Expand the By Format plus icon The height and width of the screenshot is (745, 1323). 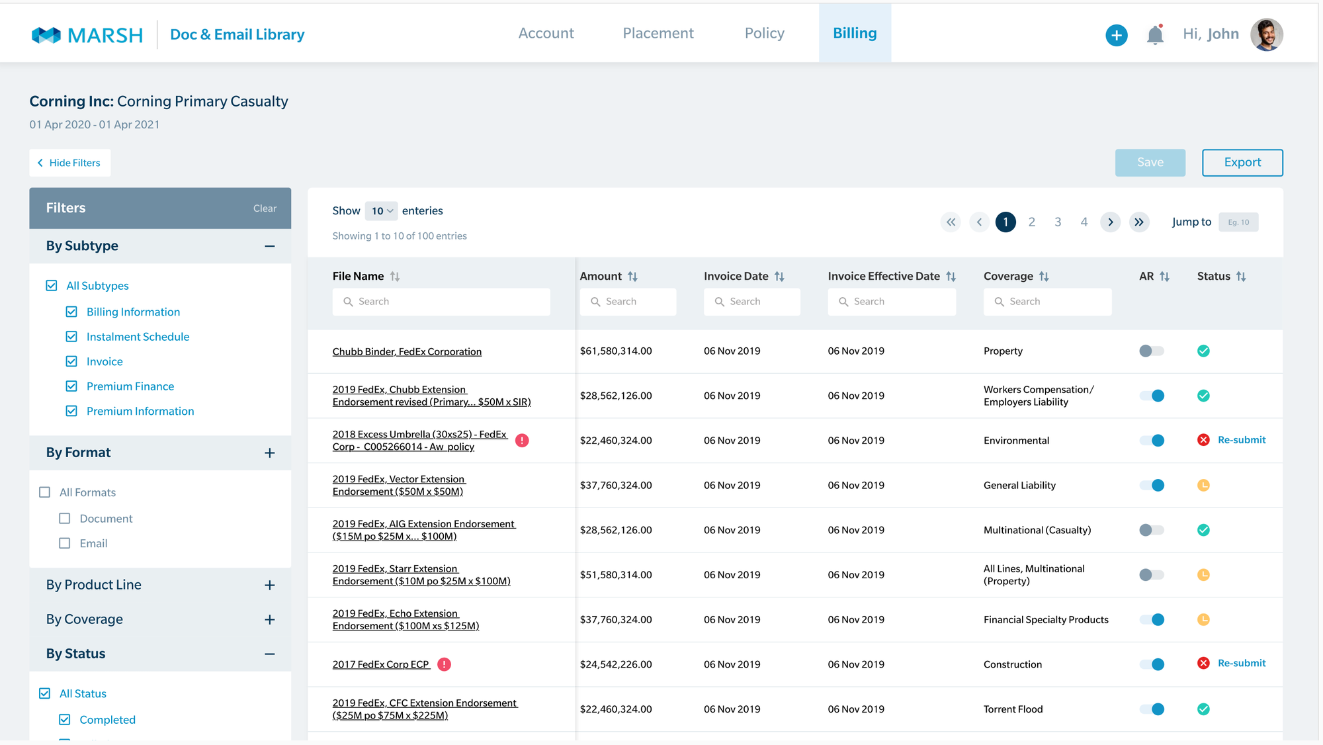click(270, 453)
